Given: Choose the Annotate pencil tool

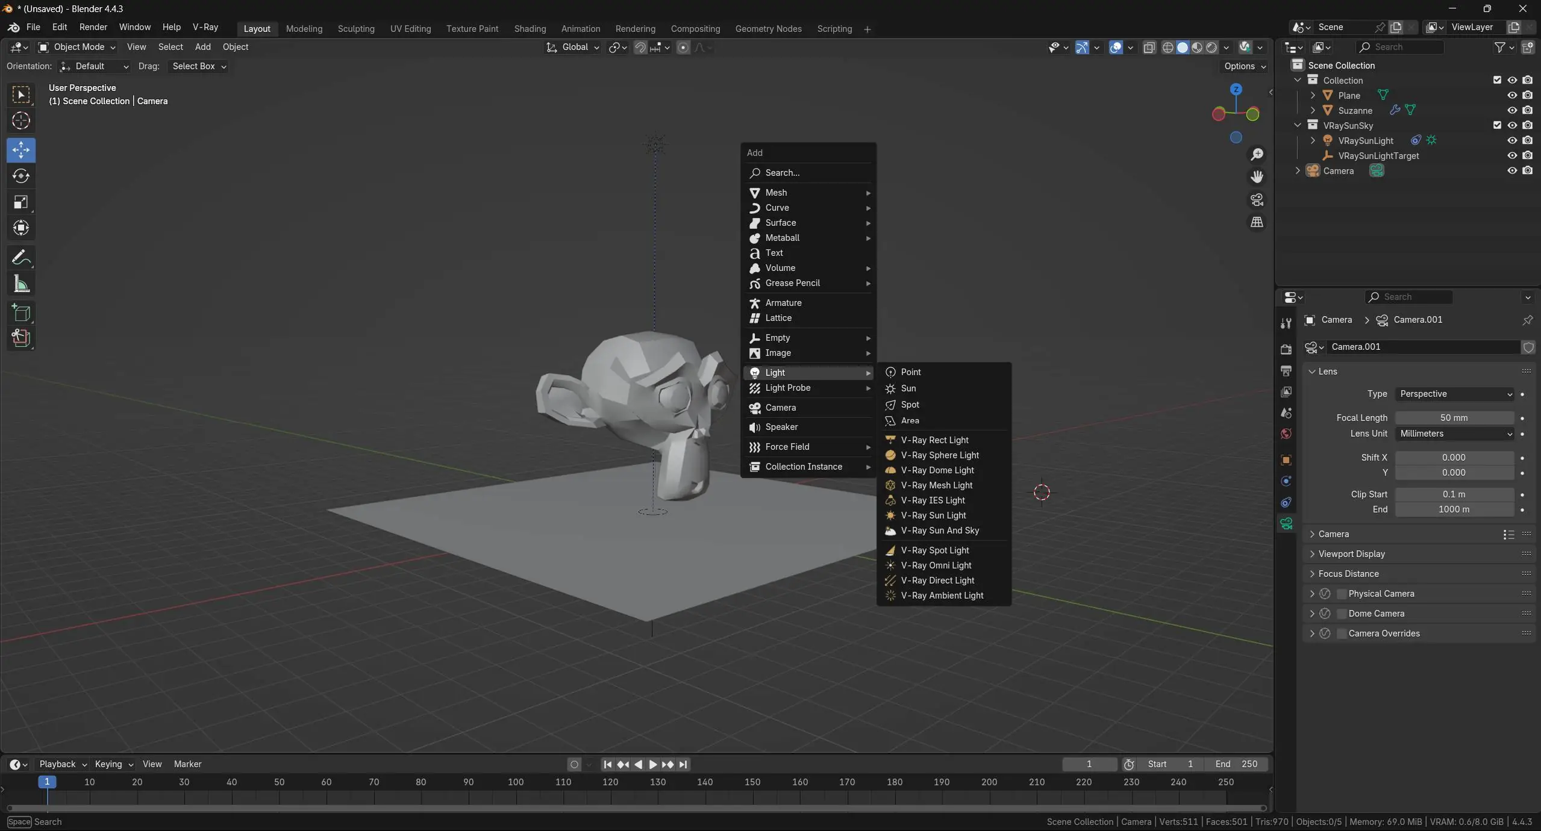Looking at the screenshot, I should 21,258.
